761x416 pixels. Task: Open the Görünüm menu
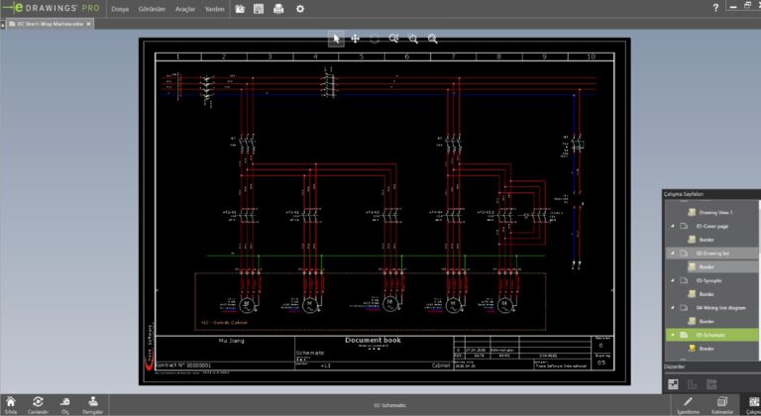coord(149,8)
